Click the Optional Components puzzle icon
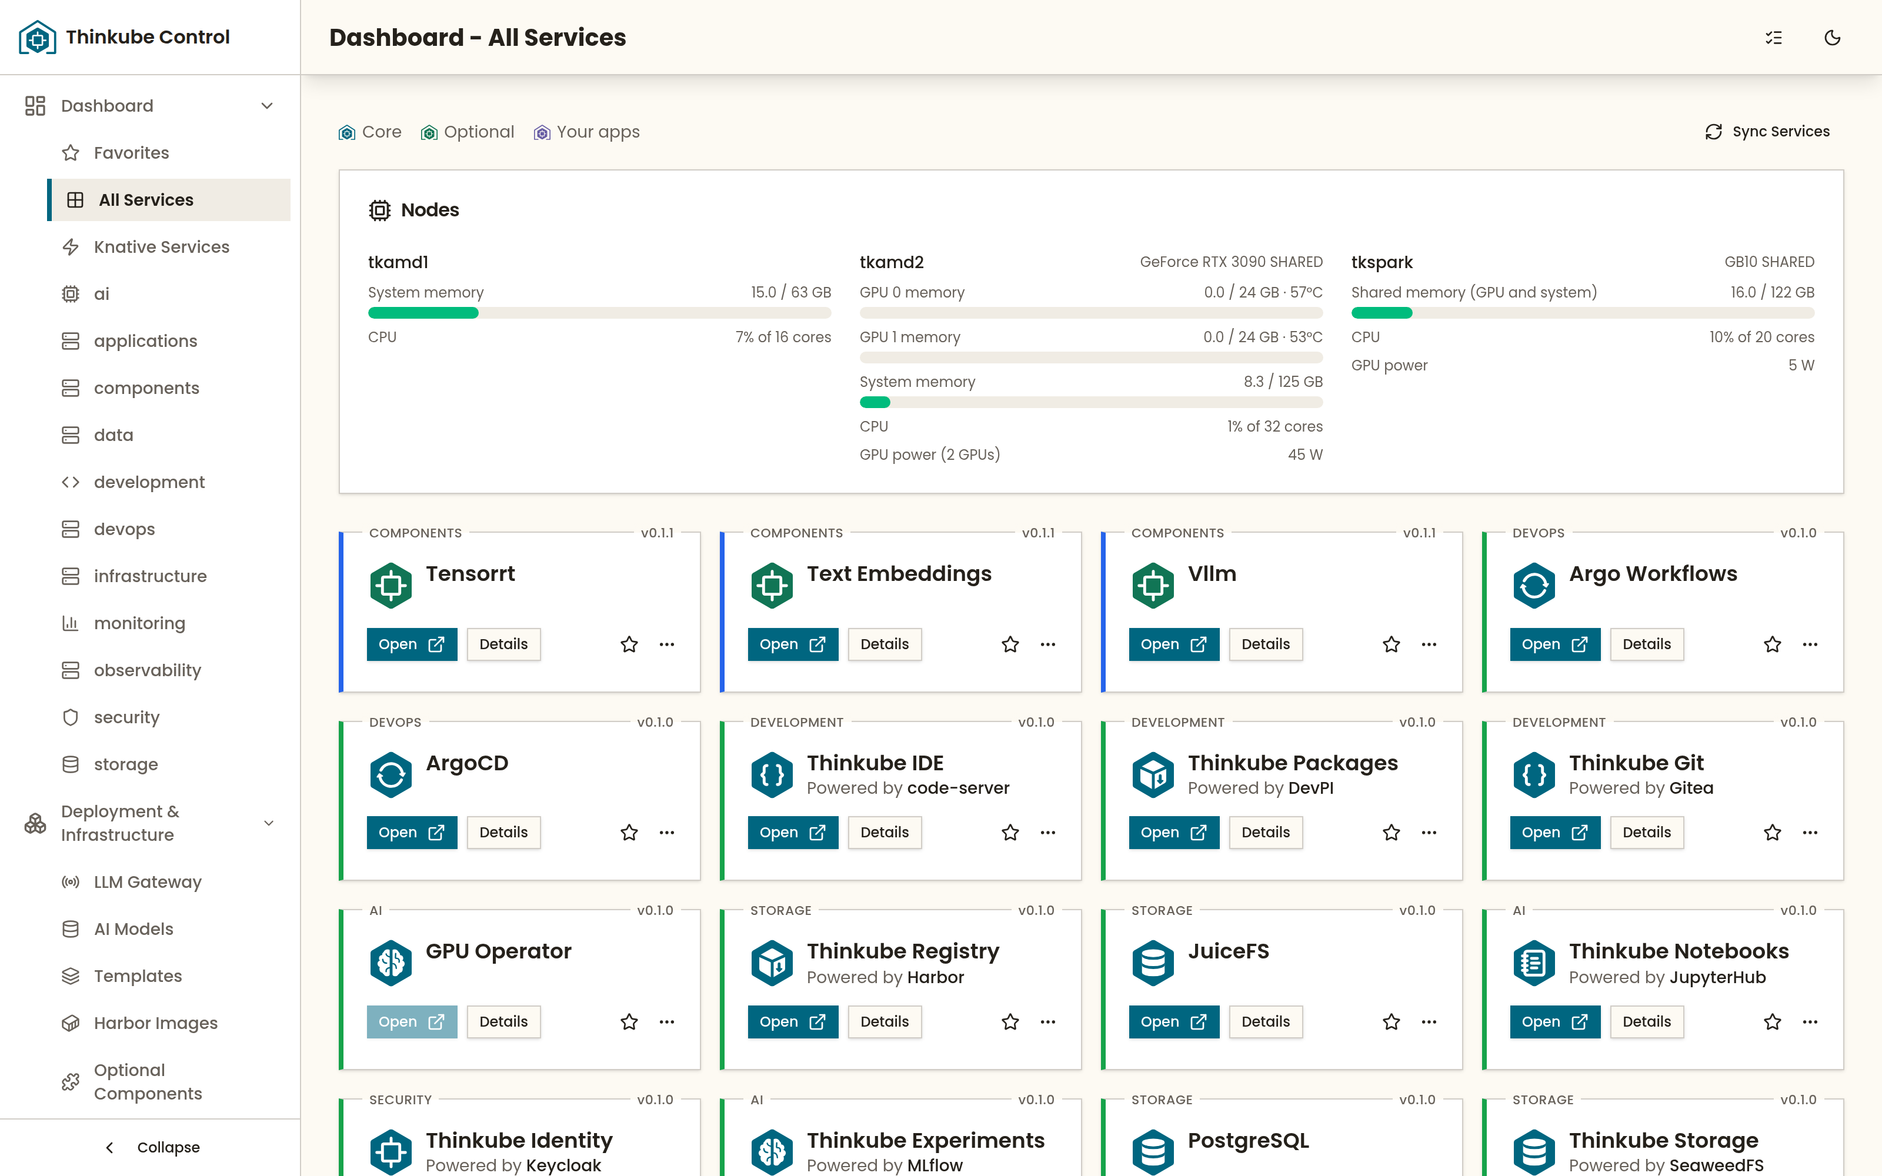The width and height of the screenshot is (1882, 1176). click(x=71, y=1082)
